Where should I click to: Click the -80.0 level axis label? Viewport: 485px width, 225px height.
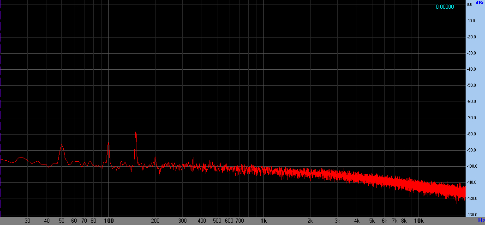point(470,134)
